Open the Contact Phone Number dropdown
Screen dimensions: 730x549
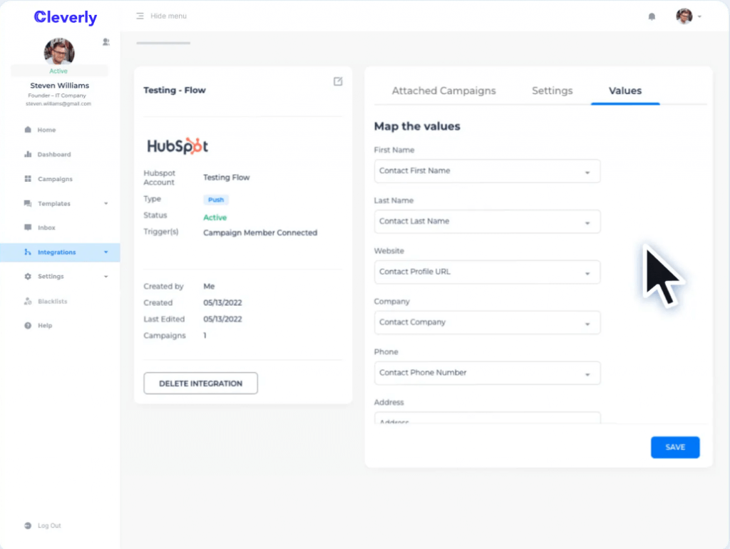point(487,373)
